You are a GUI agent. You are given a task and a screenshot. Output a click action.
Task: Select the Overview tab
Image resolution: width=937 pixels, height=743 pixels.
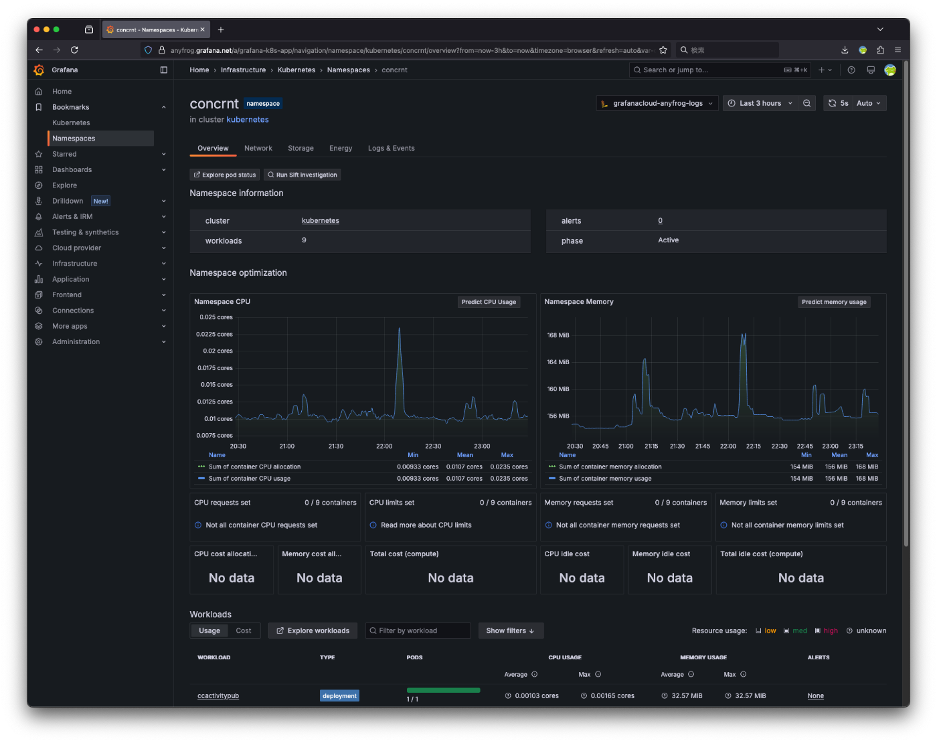[x=213, y=149]
